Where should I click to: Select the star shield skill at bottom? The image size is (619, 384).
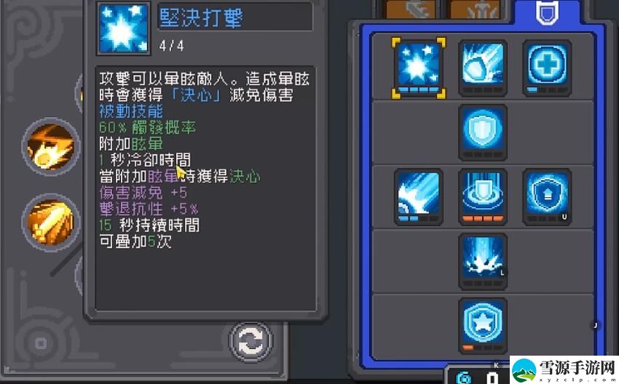click(x=482, y=326)
